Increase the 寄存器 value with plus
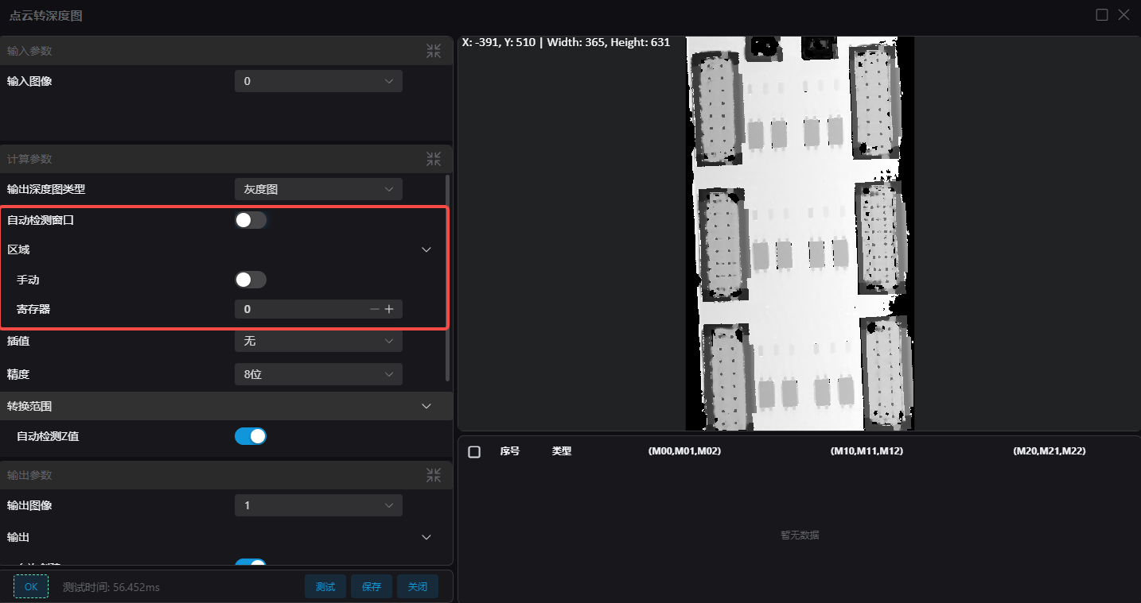Screen dimensions: 1141x603 pyautogui.click(x=389, y=309)
